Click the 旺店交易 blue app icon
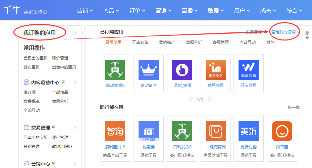Viewport: 312px width, 168px height. [x=248, y=70]
